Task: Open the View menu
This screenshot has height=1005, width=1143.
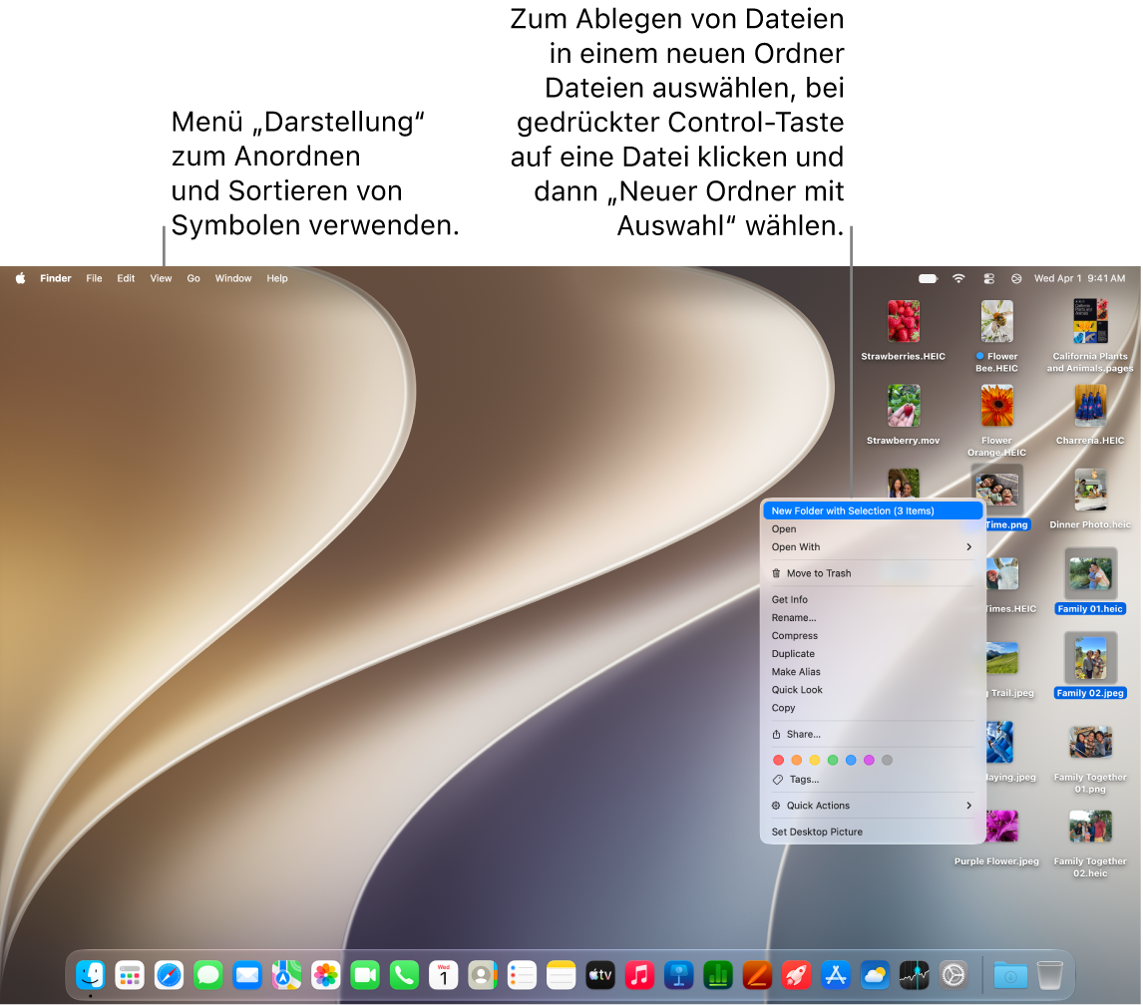Action: point(162,278)
